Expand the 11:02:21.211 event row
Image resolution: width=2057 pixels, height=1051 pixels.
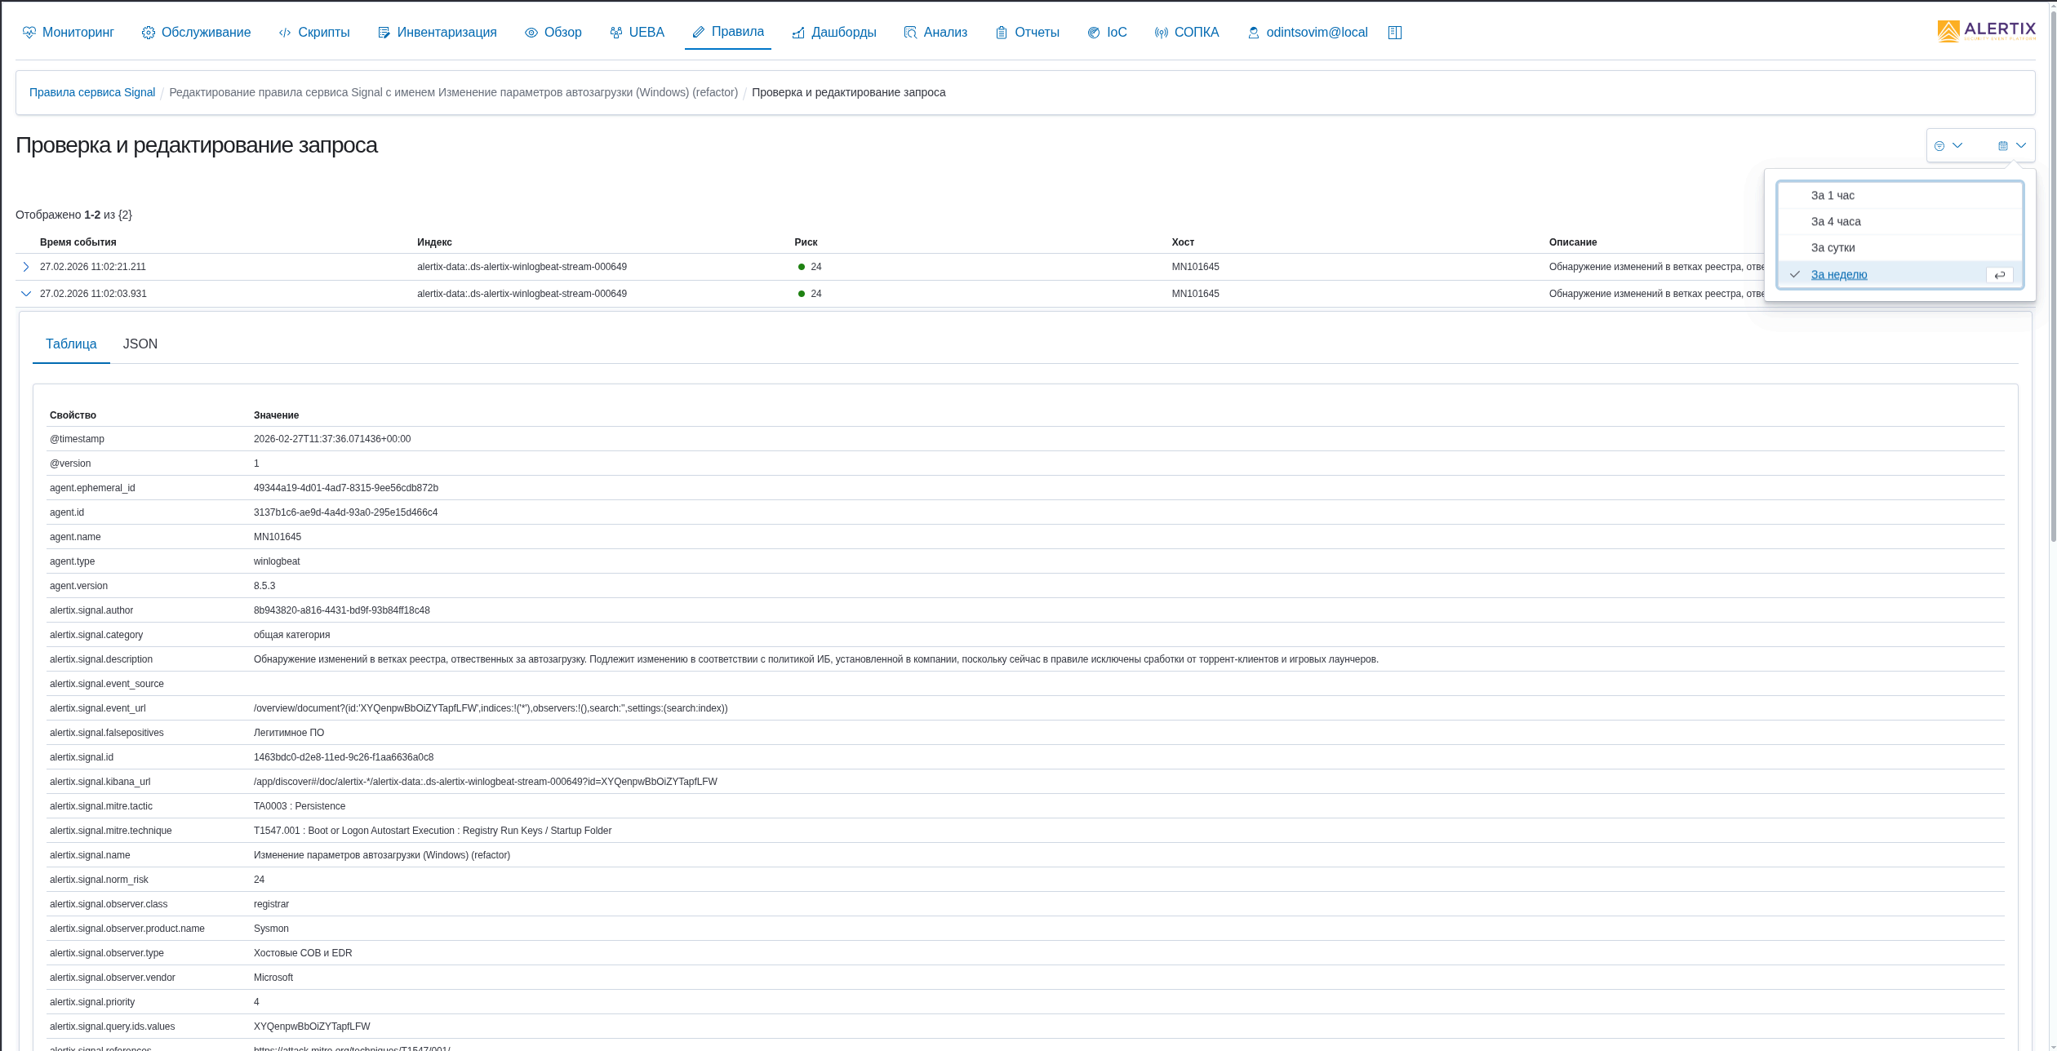(x=26, y=267)
